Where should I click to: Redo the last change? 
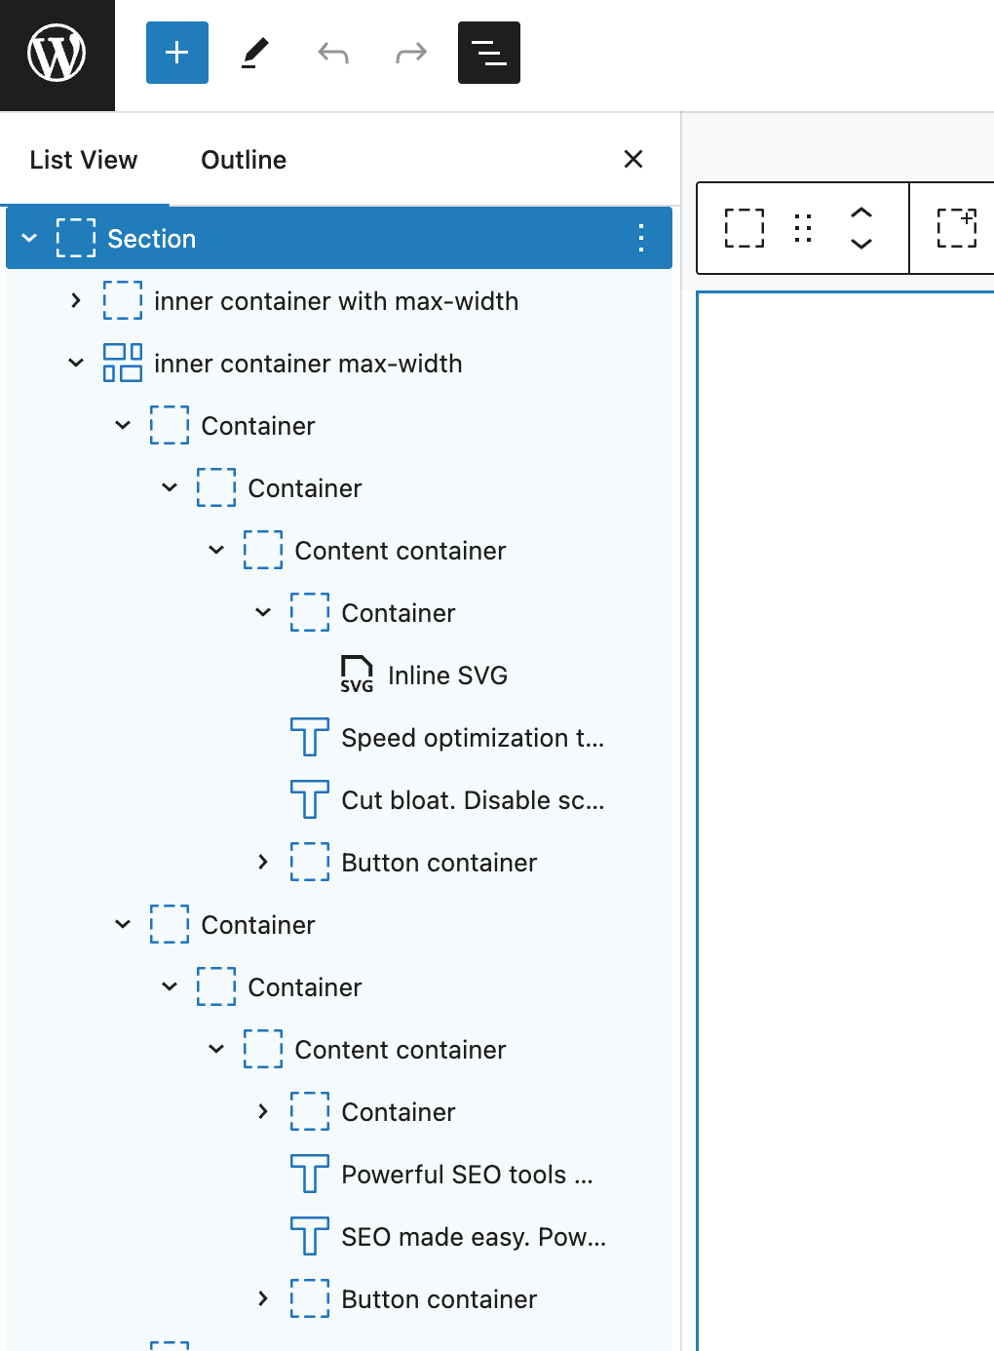[411, 53]
